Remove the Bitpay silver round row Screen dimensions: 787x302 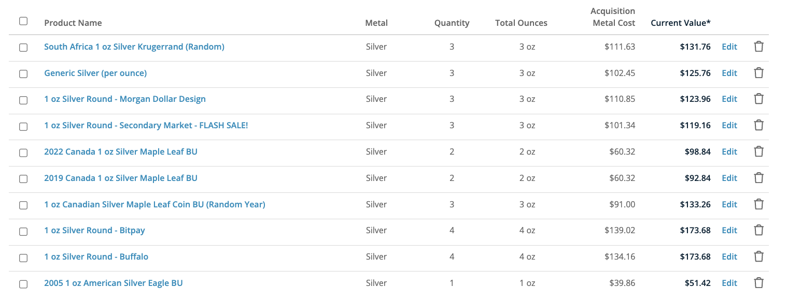[x=758, y=230]
